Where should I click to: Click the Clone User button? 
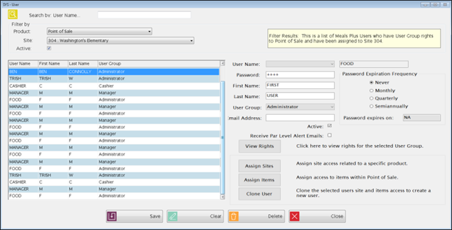click(259, 194)
